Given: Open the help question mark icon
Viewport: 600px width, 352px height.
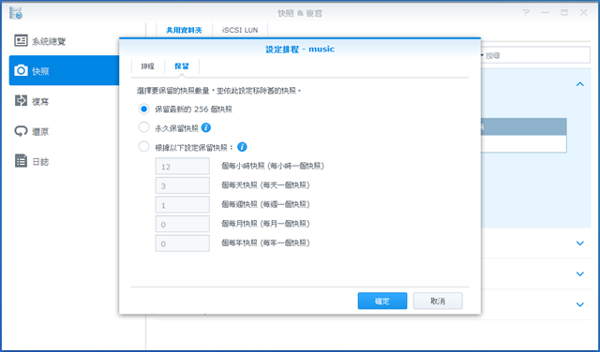Looking at the screenshot, I should (526, 12).
